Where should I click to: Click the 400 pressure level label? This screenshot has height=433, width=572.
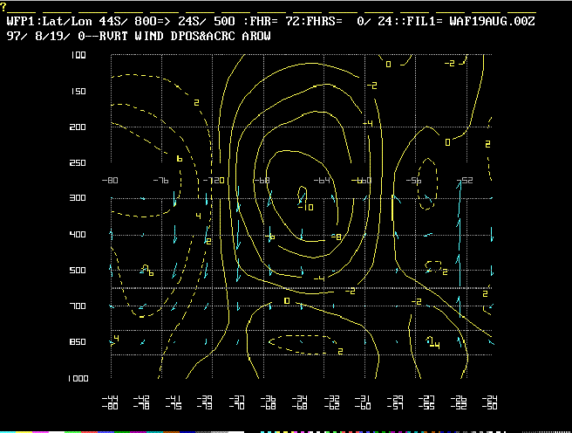[x=78, y=234]
